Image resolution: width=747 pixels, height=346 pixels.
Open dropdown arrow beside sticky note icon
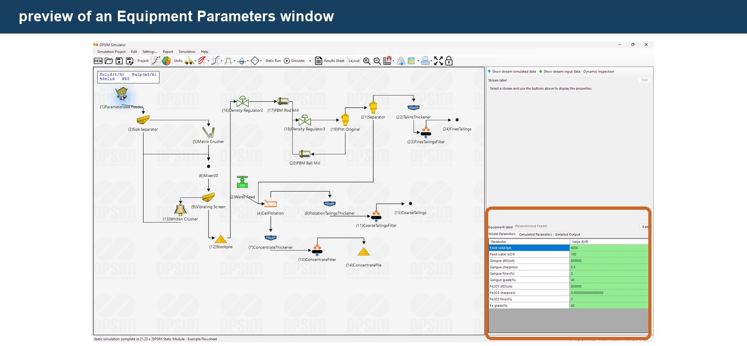pyautogui.click(x=417, y=61)
